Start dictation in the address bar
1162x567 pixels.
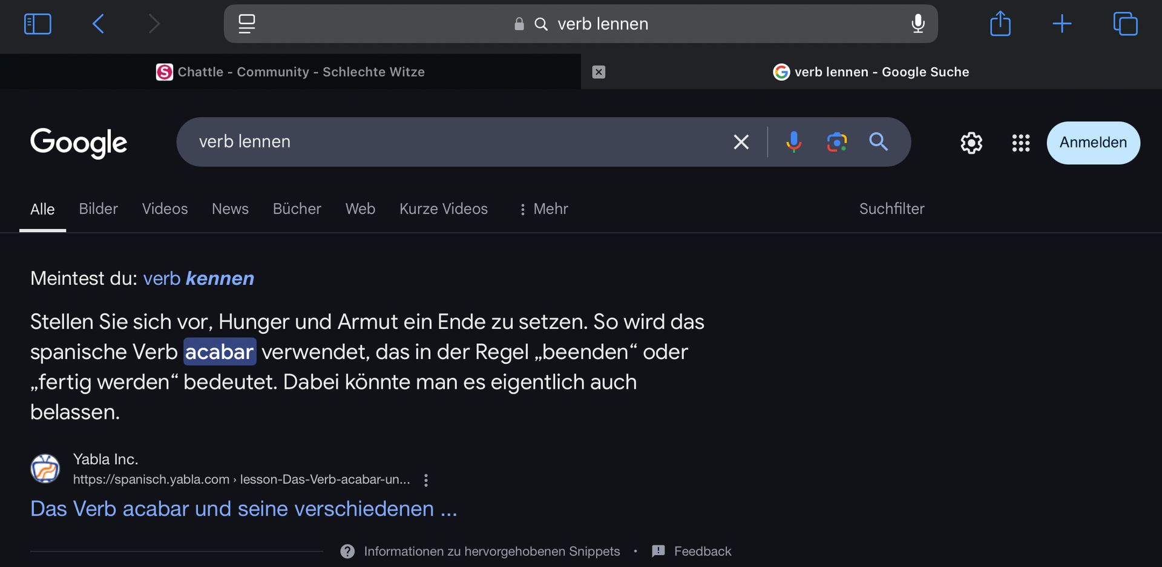click(917, 24)
